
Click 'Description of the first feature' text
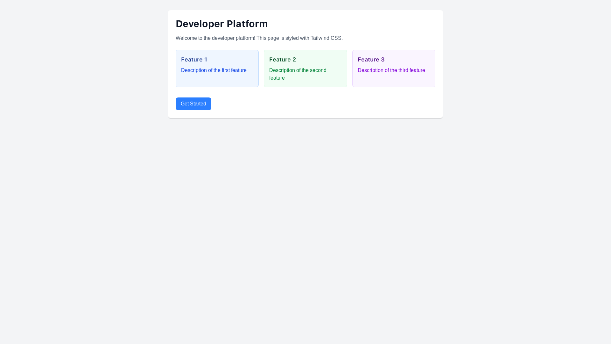click(x=214, y=70)
